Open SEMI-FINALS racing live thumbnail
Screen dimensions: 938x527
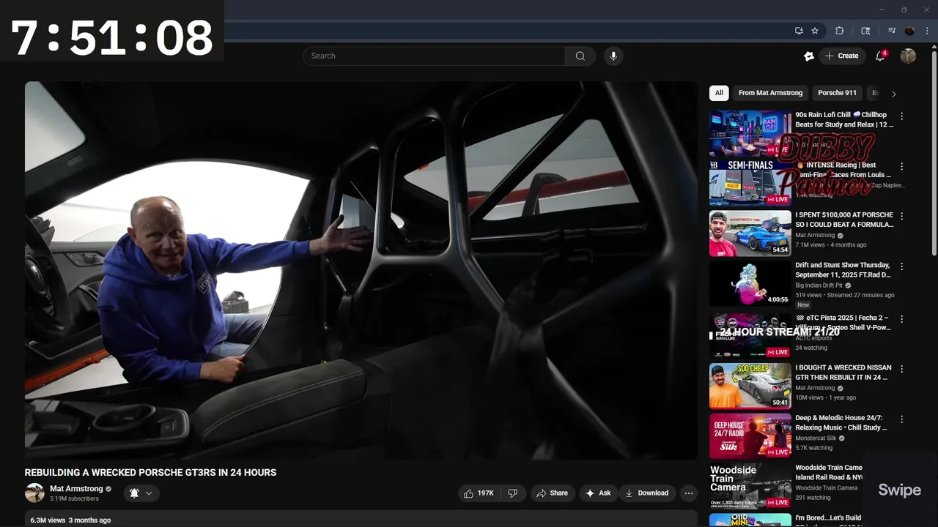750,183
